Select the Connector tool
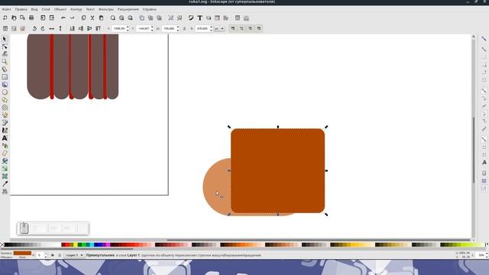This screenshot has width=489, height=275. pos(5,192)
